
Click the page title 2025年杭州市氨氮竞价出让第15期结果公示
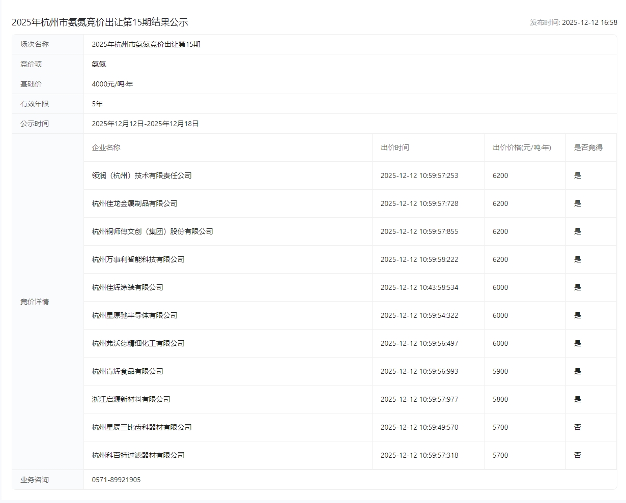pos(100,22)
